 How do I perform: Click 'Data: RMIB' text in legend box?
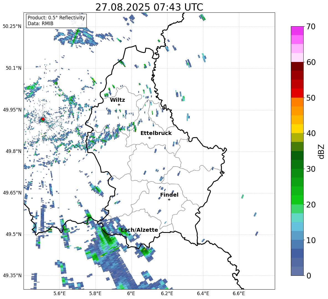40,24
